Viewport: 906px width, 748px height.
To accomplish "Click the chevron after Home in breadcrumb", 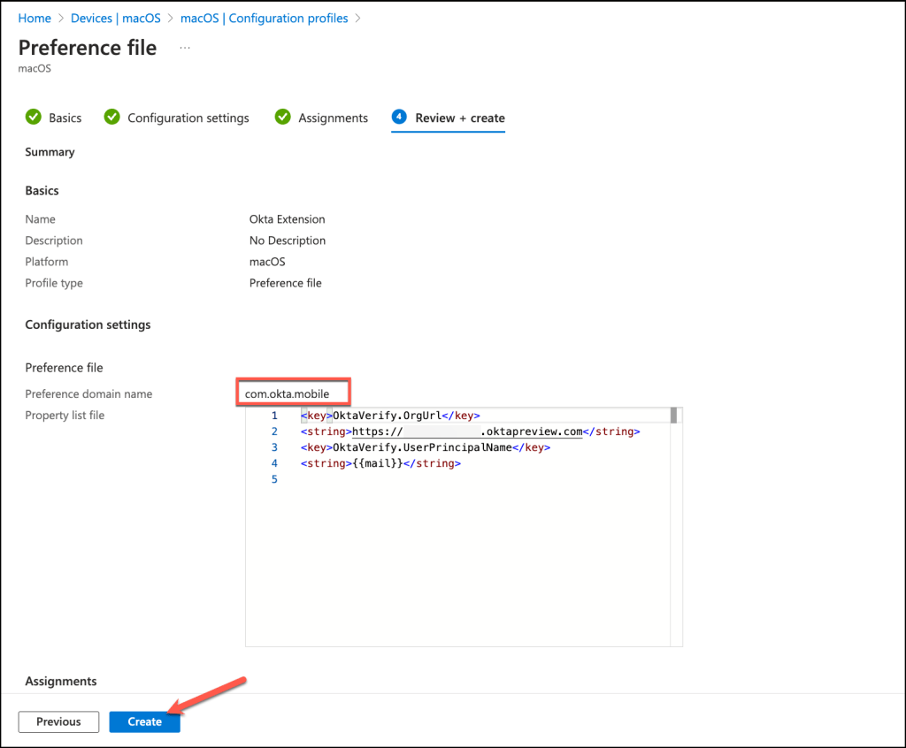I will click(x=61, y=18).
